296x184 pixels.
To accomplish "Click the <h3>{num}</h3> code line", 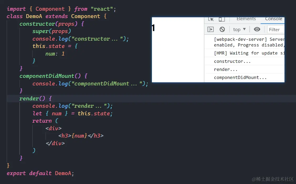I will coord(81,136).
